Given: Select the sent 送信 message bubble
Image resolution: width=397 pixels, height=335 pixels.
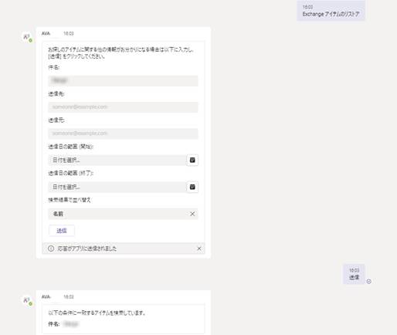Looking at the screenshot, I should point(354,274).
